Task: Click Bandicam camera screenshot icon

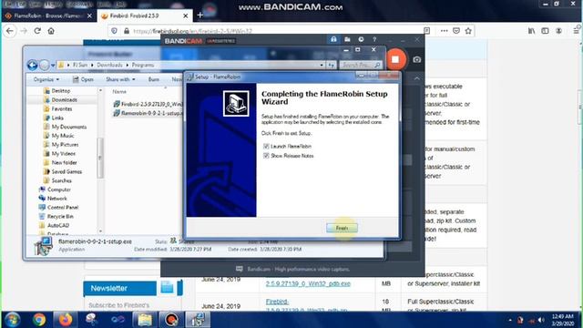Action: click(x=417, y=59)
